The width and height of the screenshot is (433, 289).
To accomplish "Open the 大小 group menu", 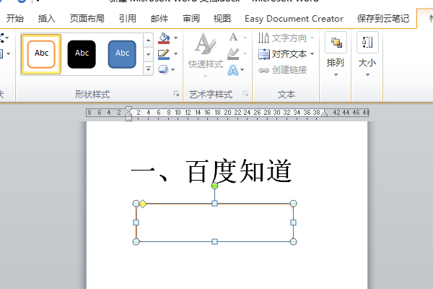I will (x=367, y=54).
